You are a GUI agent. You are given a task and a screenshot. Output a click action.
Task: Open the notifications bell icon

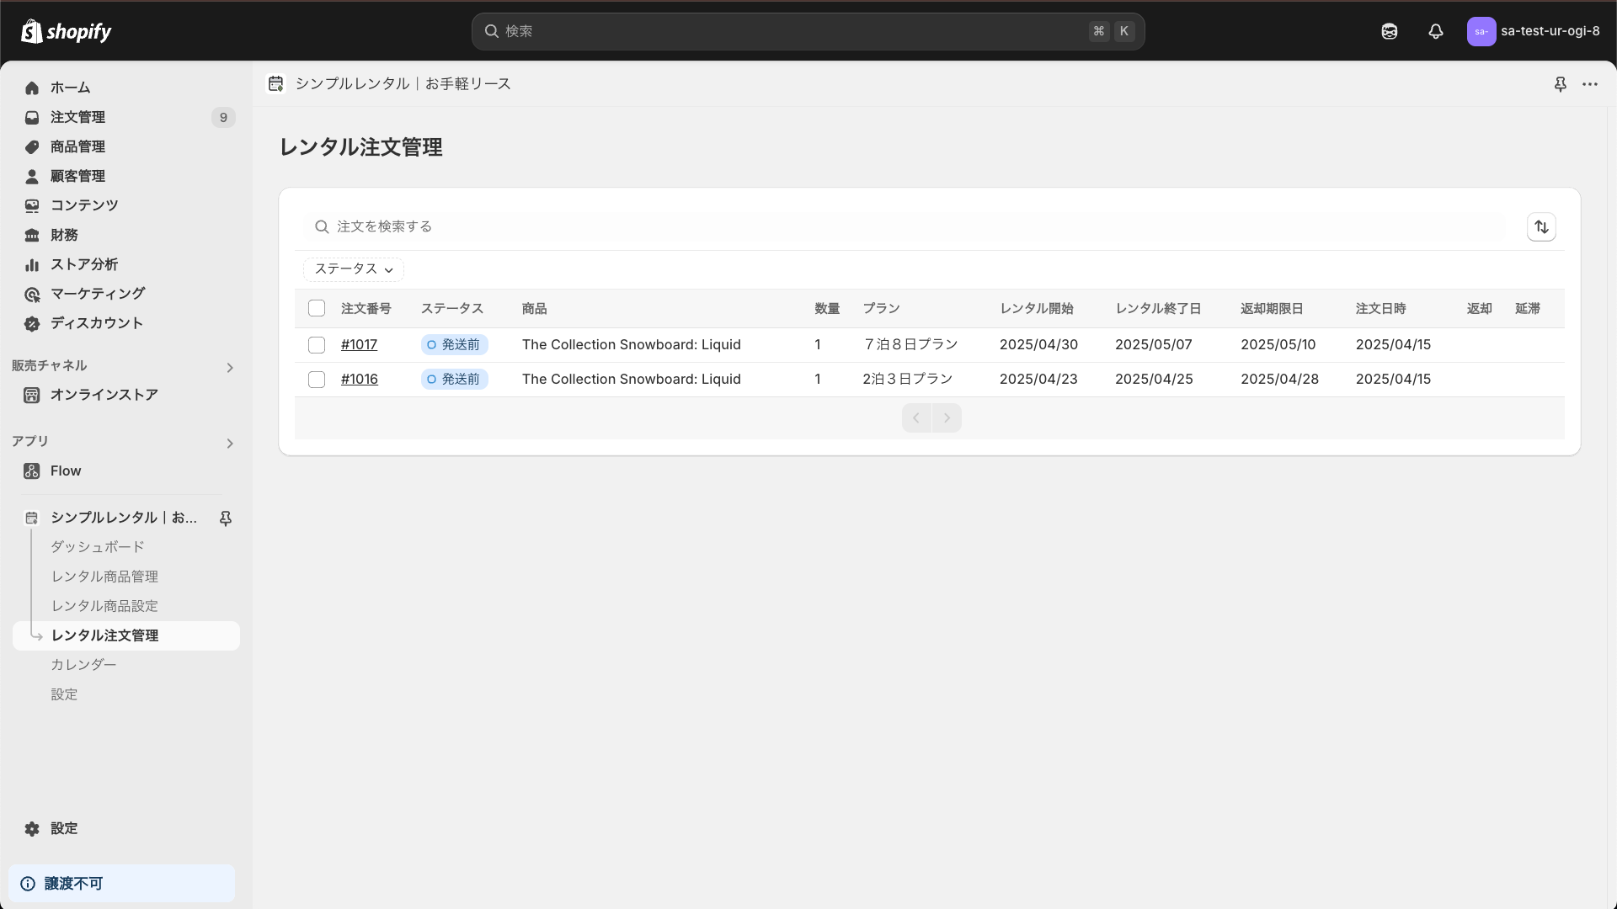click(x=1436, y=31)
